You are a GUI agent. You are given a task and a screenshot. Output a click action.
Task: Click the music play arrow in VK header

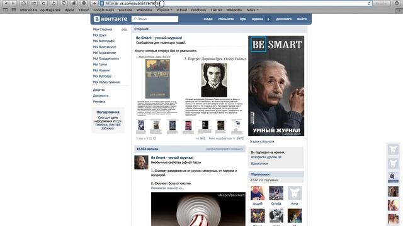pos(268,19)
